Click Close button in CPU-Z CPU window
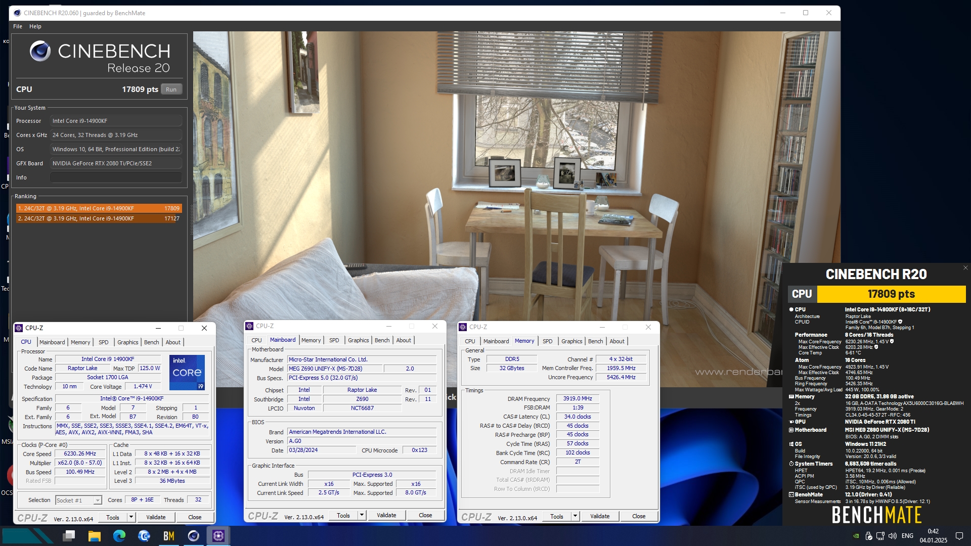This screenshot has height=546, width=971. (195, 517)
